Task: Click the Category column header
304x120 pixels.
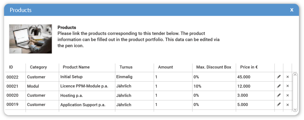Action: (38, 67)
